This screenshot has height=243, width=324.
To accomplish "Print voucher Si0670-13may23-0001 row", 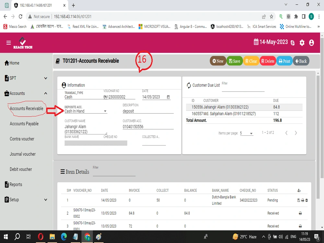I will coord(300,226).
